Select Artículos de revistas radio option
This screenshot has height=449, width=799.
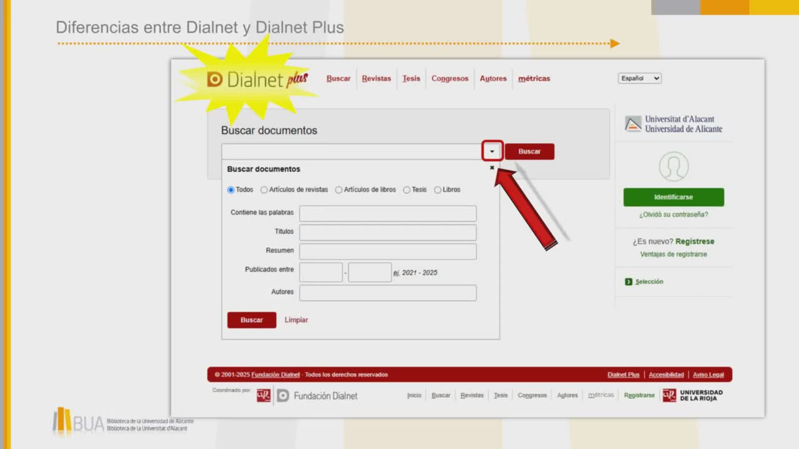[264, 190]
